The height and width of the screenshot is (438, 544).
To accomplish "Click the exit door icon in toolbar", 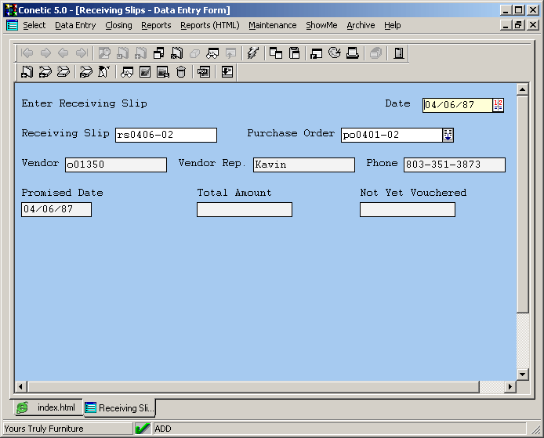I will coord(399,53).
